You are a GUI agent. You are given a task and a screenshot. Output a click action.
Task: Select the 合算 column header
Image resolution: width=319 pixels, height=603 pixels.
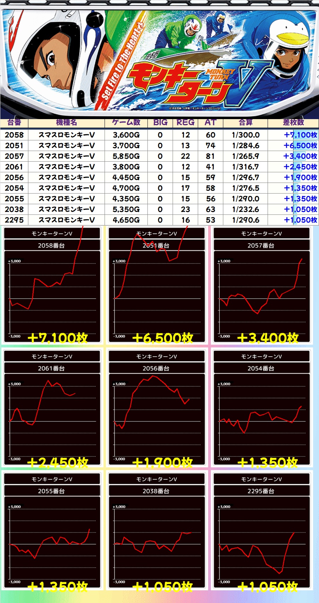tap(245, 123)
